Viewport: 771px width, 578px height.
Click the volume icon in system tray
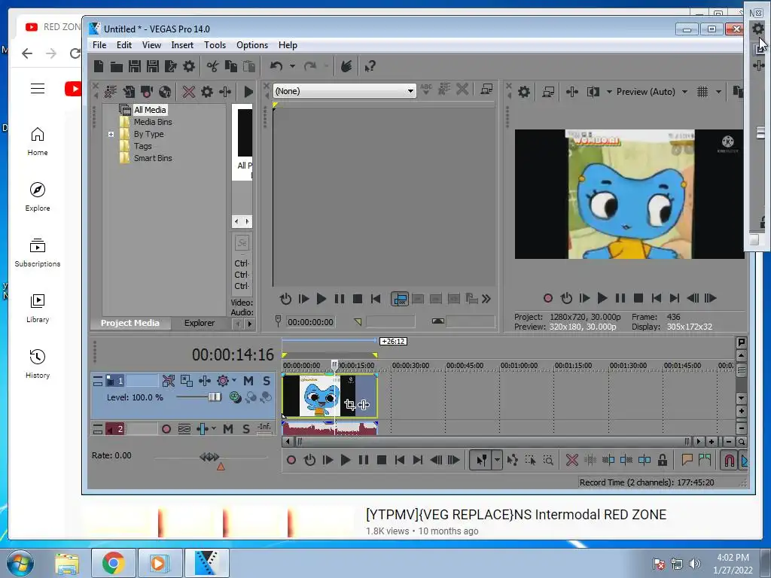coord(694,563)
